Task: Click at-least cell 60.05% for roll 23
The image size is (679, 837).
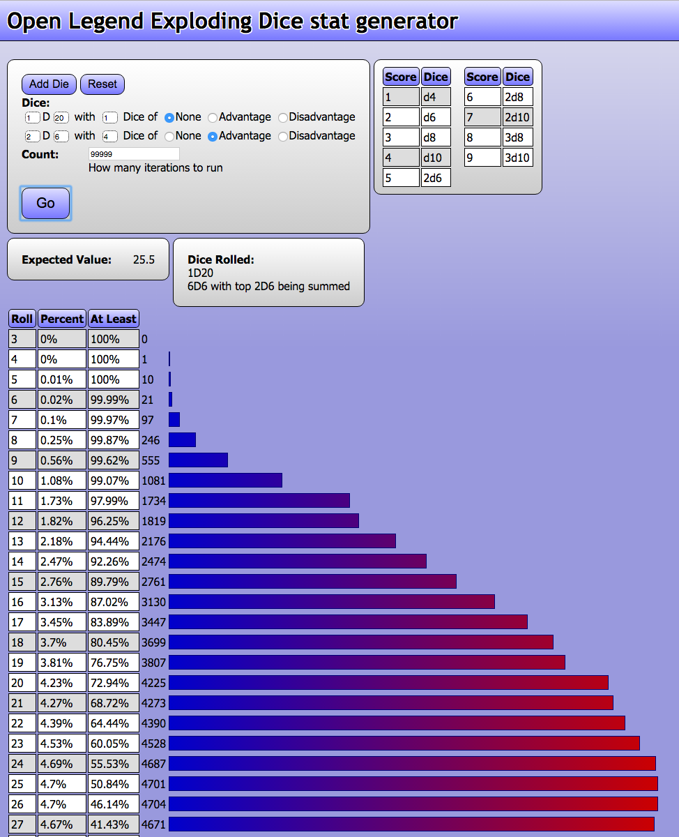Action: (114, 744)
